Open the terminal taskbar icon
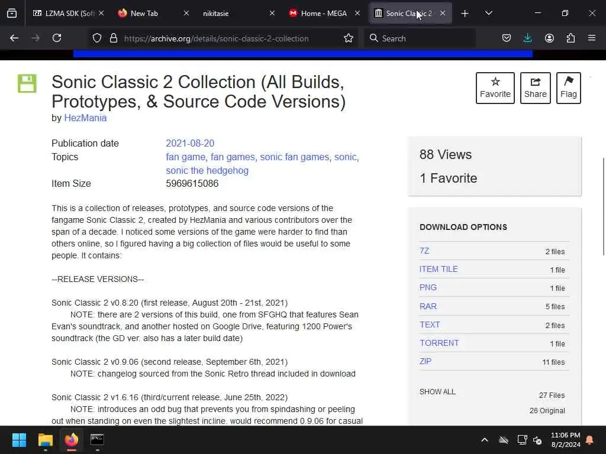This screenshot has height=454, width=606. (97, 440)
